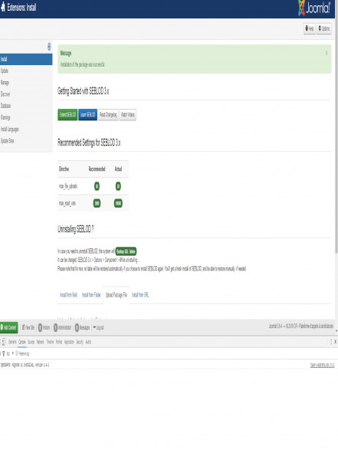Click the Joomla! logo in header
338x456 pixels.
coord(314,8)
